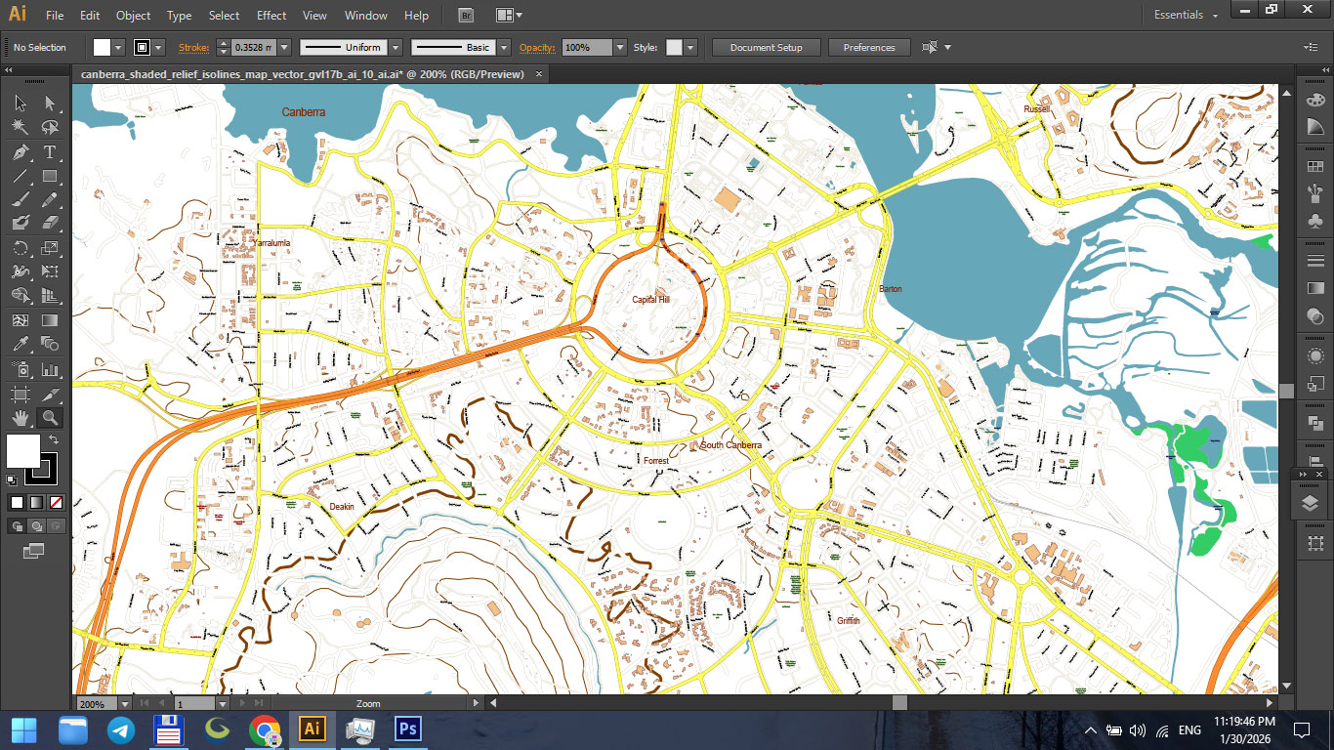Viewport: 1334px width, 750px height.
Task: Click the zoom percentage field
Action: [95, 702]
